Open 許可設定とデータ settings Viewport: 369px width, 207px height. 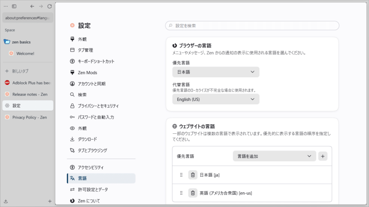point(101,189)
